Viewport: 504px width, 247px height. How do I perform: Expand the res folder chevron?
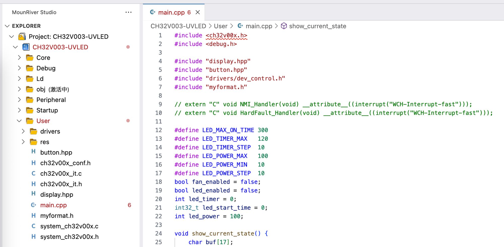(23, 142)
